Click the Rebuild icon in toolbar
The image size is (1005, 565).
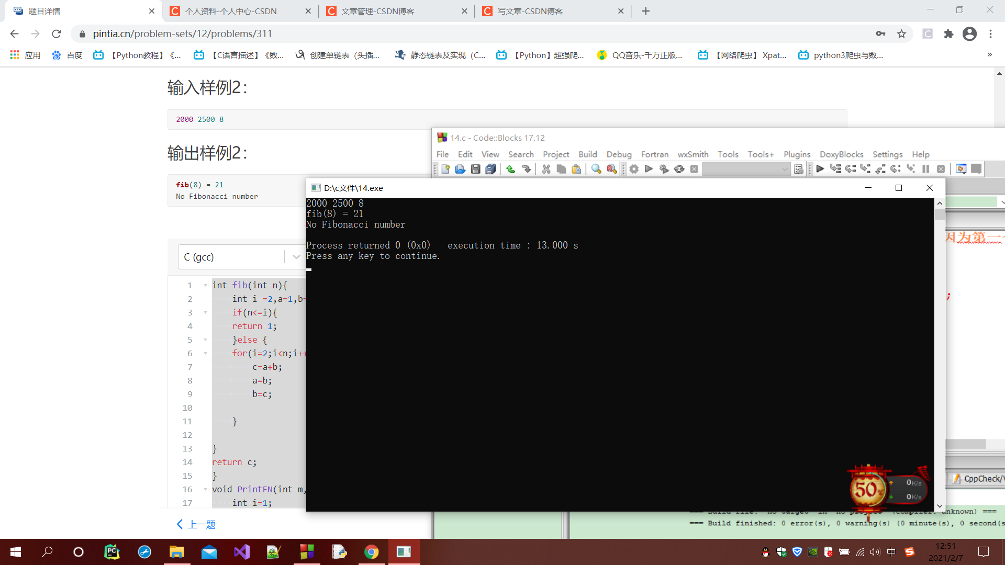(679, 169)
